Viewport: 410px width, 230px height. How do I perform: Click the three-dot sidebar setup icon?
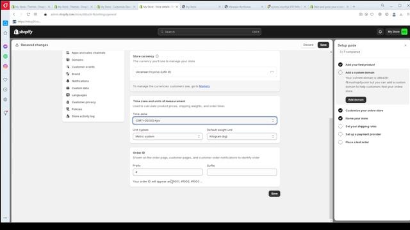pos(6,218)
